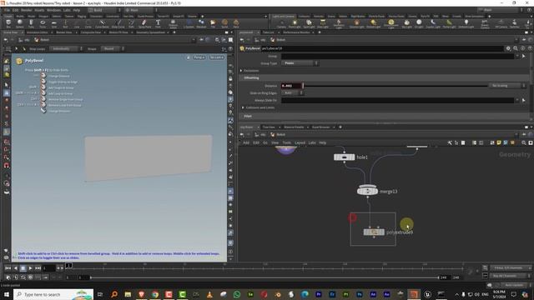
Task: Add an Environment Light from the shelf
Action: (391, 23)
